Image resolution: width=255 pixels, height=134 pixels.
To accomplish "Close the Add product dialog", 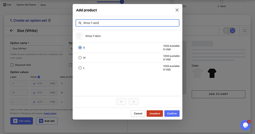I will click(177, 10).
